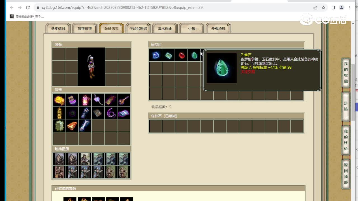Reload the page with the refresh icon
358x201 pixels.
28,8
